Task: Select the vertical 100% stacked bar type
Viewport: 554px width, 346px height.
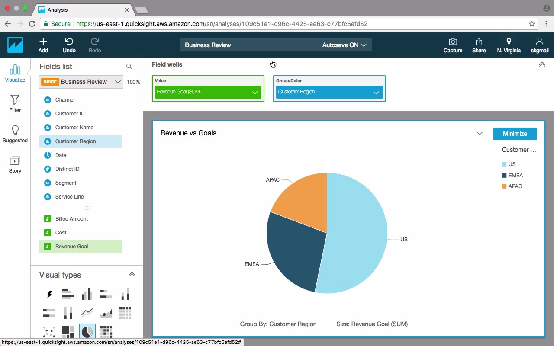Action: click(68, 313)
